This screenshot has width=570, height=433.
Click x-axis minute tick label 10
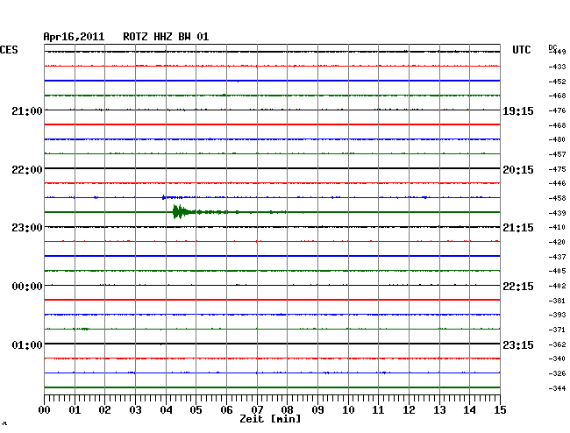348,410
